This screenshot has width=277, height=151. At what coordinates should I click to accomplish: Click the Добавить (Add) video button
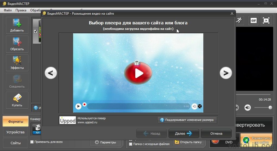click(x=17, y=25)
